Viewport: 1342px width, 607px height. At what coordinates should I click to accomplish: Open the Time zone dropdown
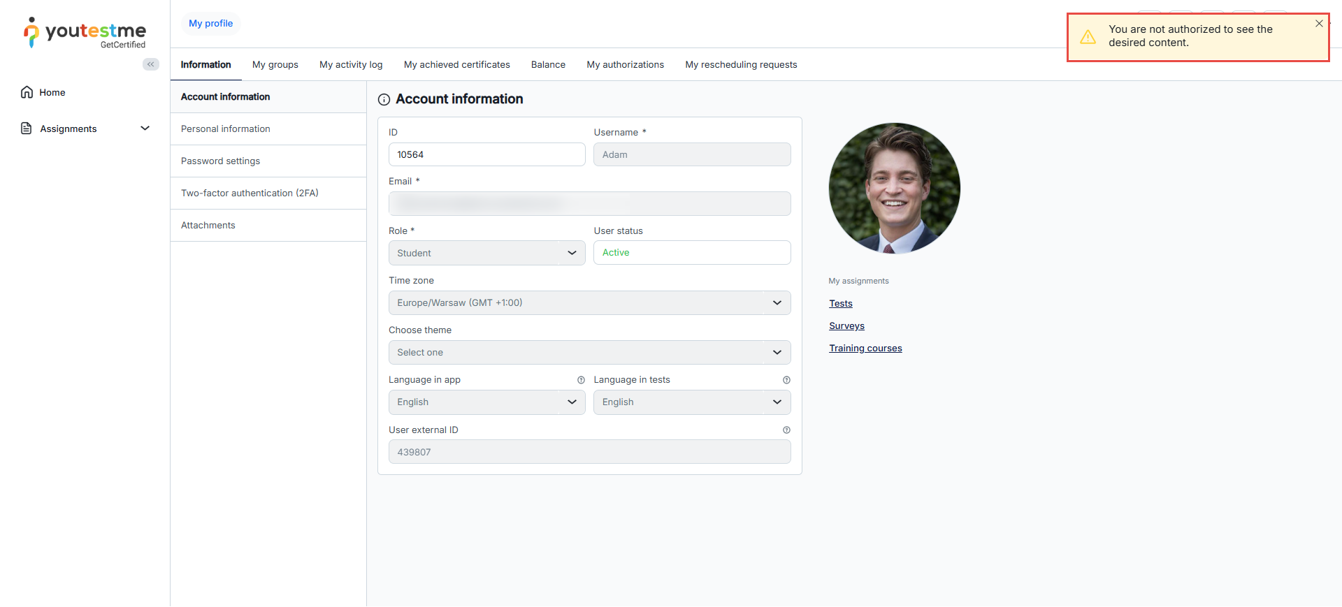coord(589,303)
